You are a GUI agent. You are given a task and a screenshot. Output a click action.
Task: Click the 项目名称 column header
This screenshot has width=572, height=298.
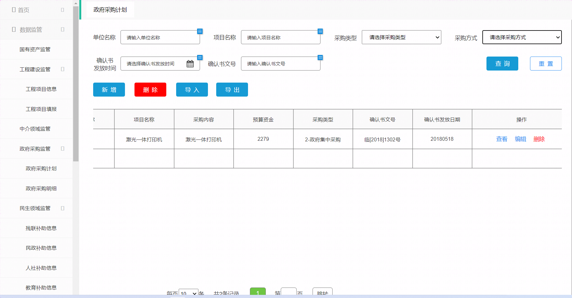pos(144,119)
